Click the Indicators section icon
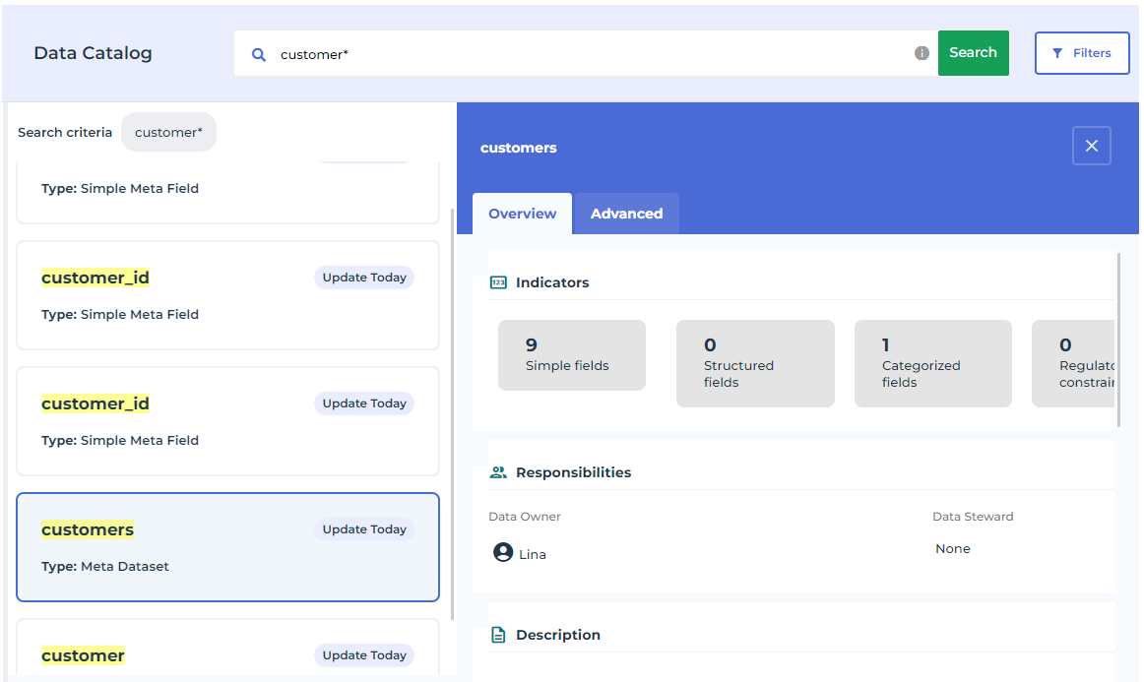The height and width of the screenshot is (682, 1144). [x=498, y=282]
